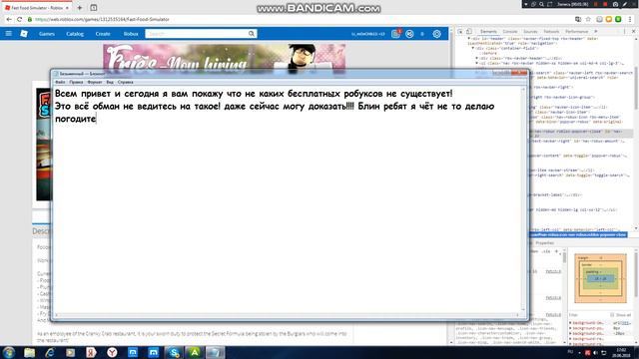The width and height of the screenshot is (639, 359).
Task: Click the green browser extension icon
Action: pyautogui.click(x=618, y=19)
